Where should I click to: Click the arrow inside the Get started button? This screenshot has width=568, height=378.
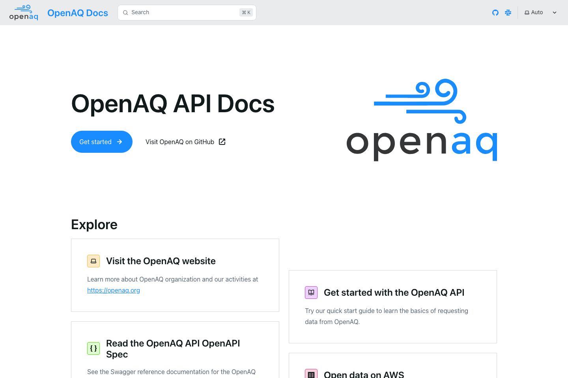pyautogui.click(x=120, y=142)
